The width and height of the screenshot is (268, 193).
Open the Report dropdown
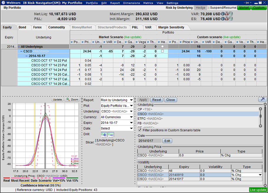pos(131,100)
